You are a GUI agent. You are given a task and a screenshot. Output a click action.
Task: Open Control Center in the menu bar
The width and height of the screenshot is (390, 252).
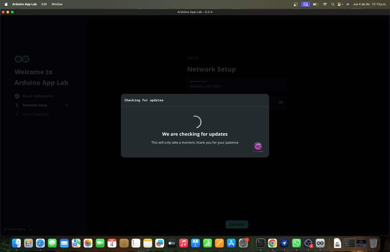(x=340, y=4)
